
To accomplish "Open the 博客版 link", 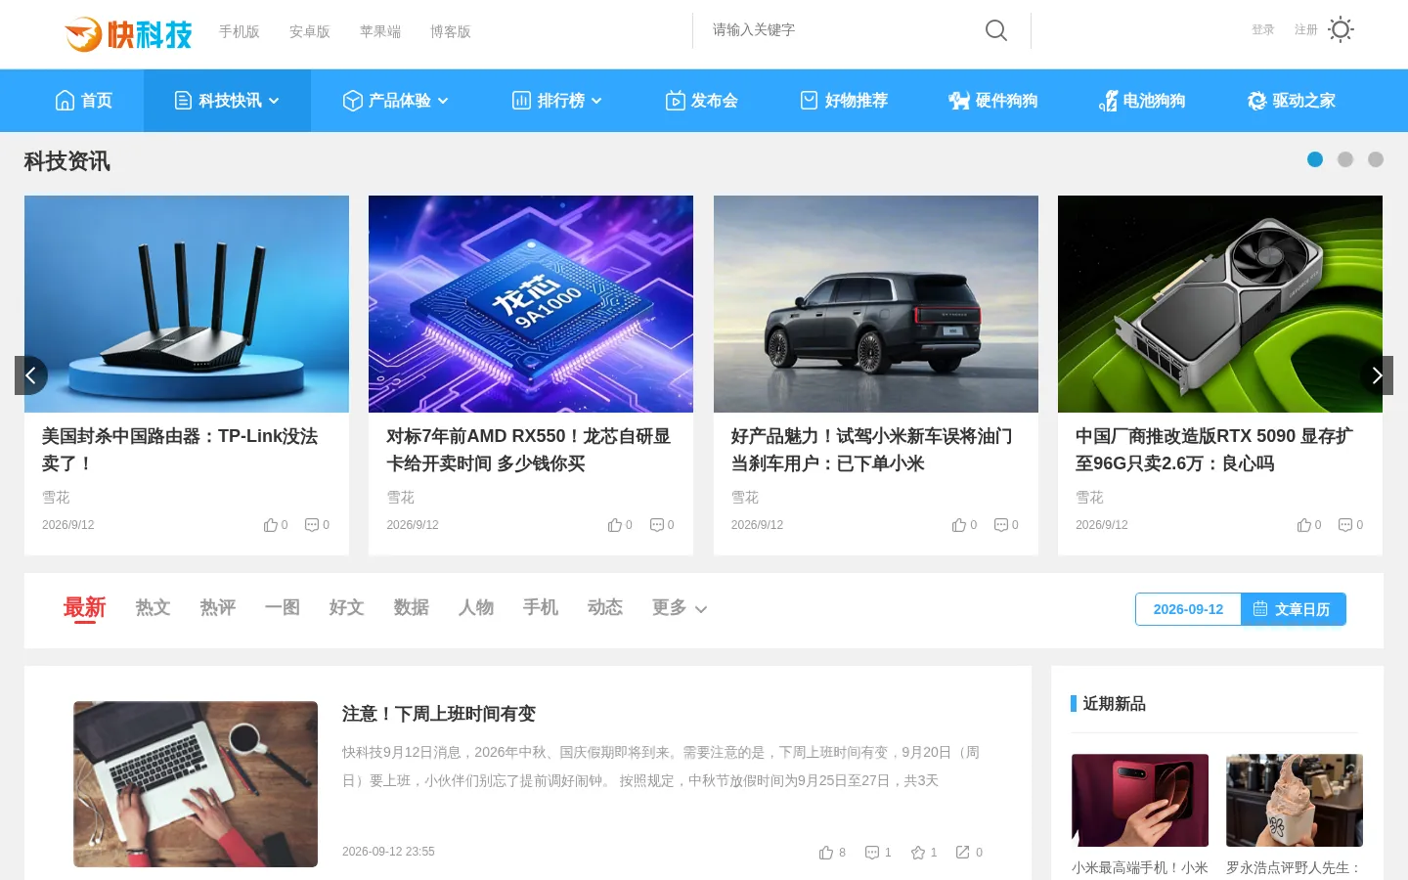I will coord(451,31).
